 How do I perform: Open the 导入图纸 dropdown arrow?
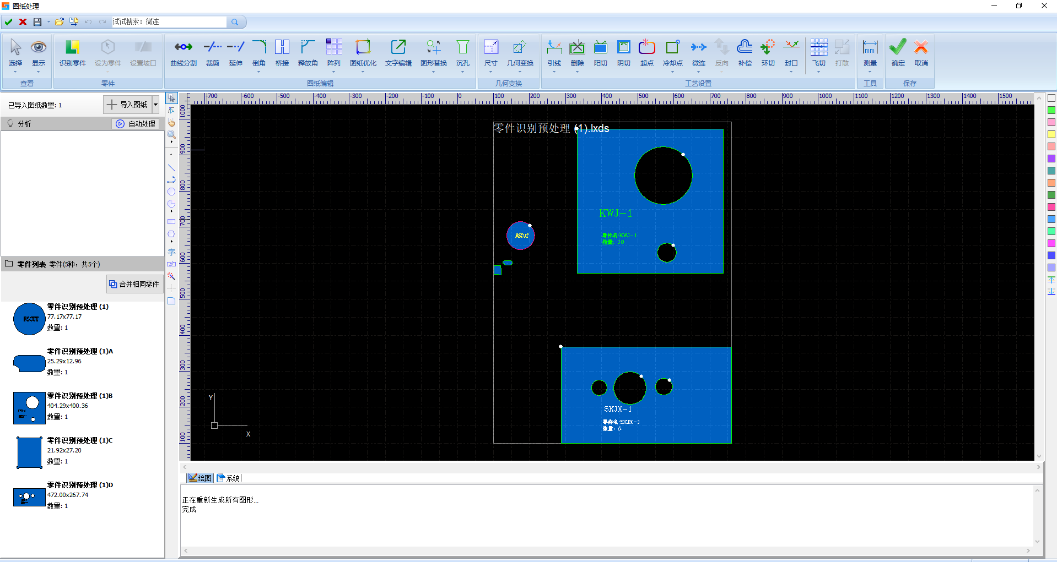coord(156,105)
